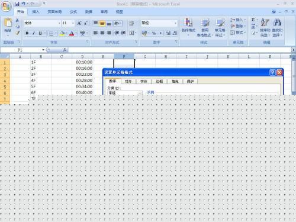The height and width of the screenshot is (222, 296).
Task: Click the AutoSum sigma icon
Action: tap(253, 20)
